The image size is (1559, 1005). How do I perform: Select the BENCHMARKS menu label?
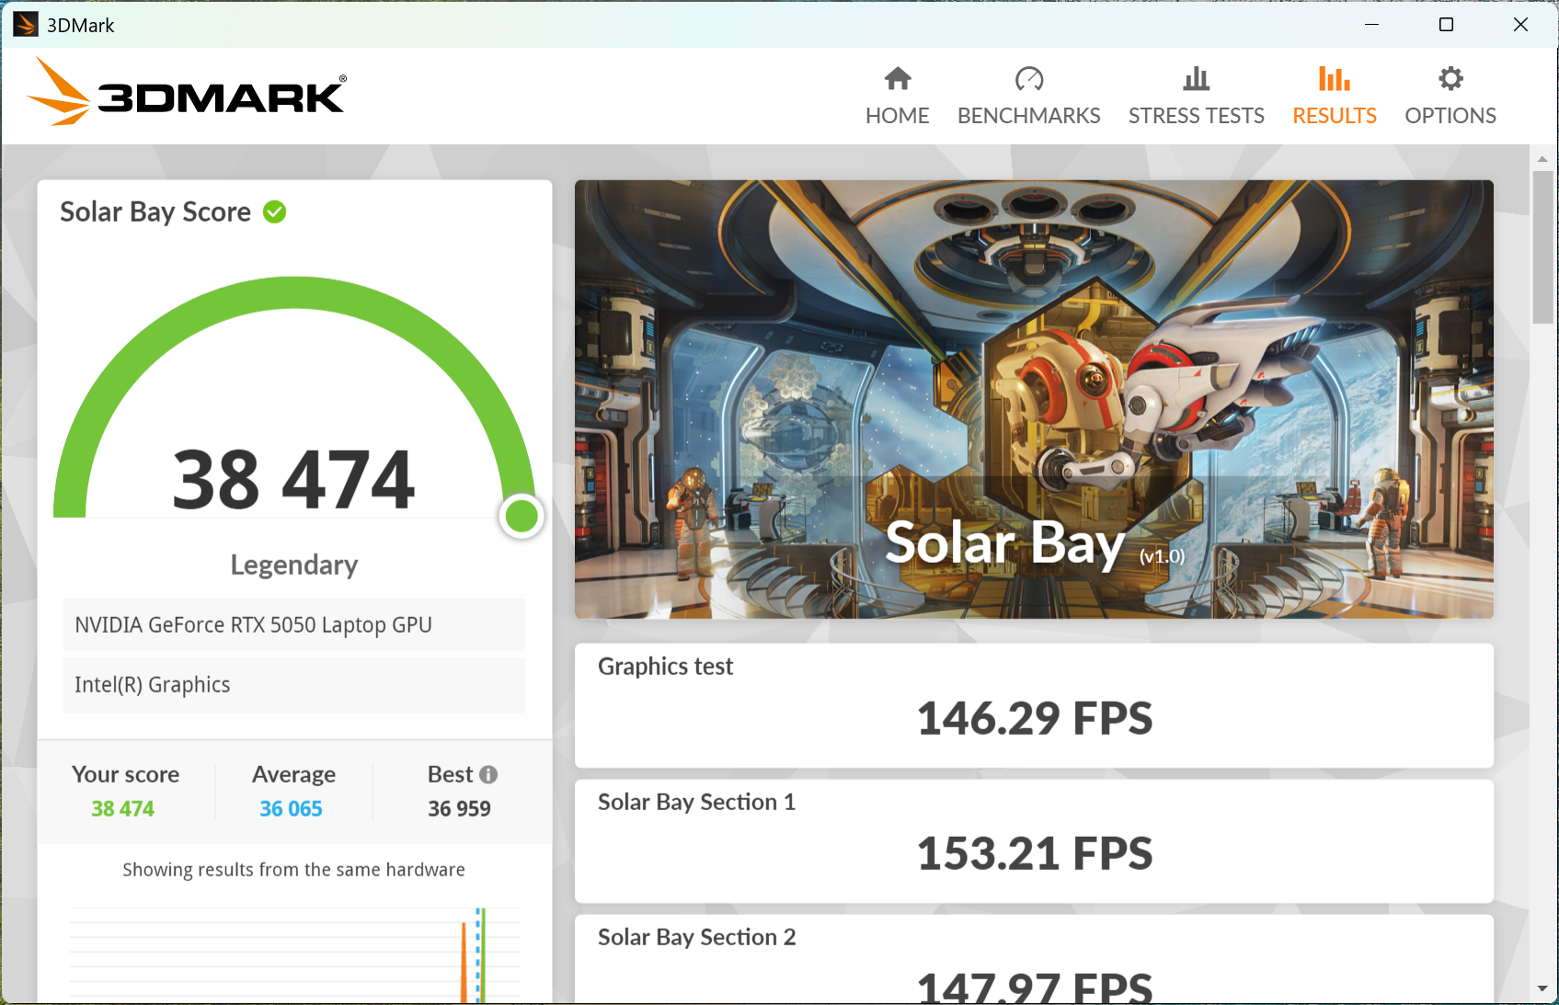pyautogui.click(x=1029, y=116)
